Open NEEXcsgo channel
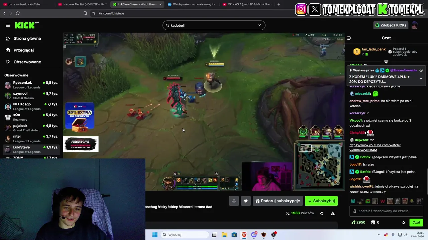 coord(31,106)
